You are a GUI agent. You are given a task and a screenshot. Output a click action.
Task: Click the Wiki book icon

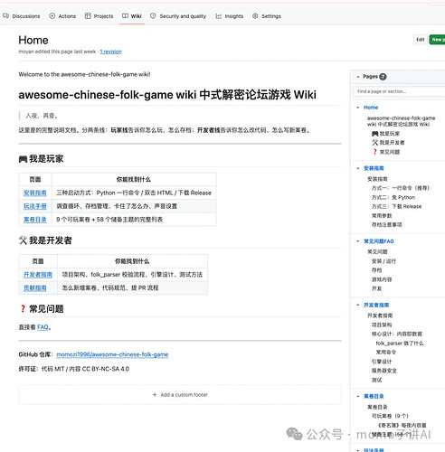[x=125, y=15]
